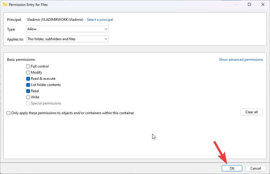This screenshot has width=270, height=174.
Task: Open the Type dropdown set to Allow
Action: pos(67,29)
